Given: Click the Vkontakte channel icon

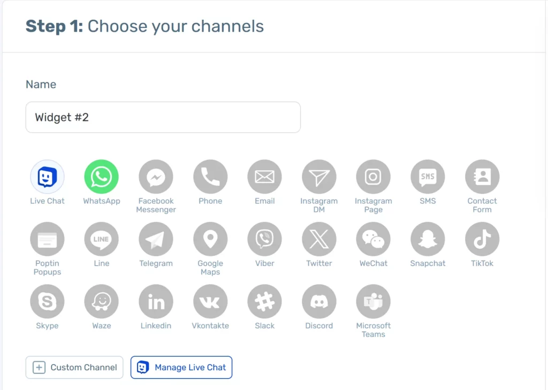Looking at the screenshot, I should tap(210, 301).
